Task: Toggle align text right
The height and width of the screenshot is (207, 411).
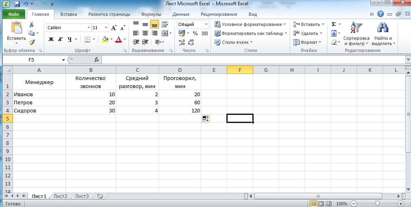Action: tap(155, 33)
